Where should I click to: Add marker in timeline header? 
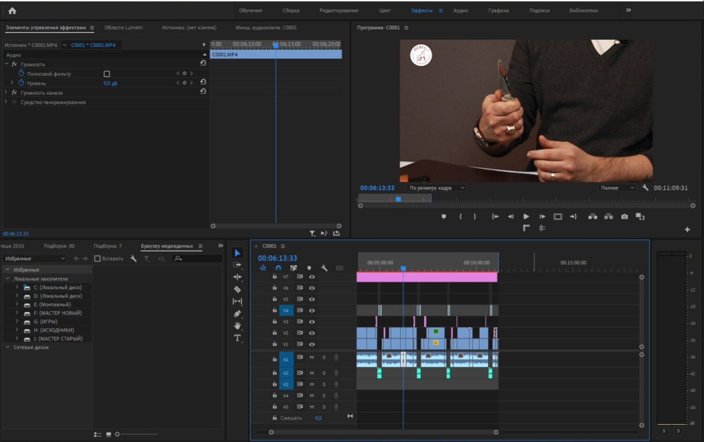309,268
